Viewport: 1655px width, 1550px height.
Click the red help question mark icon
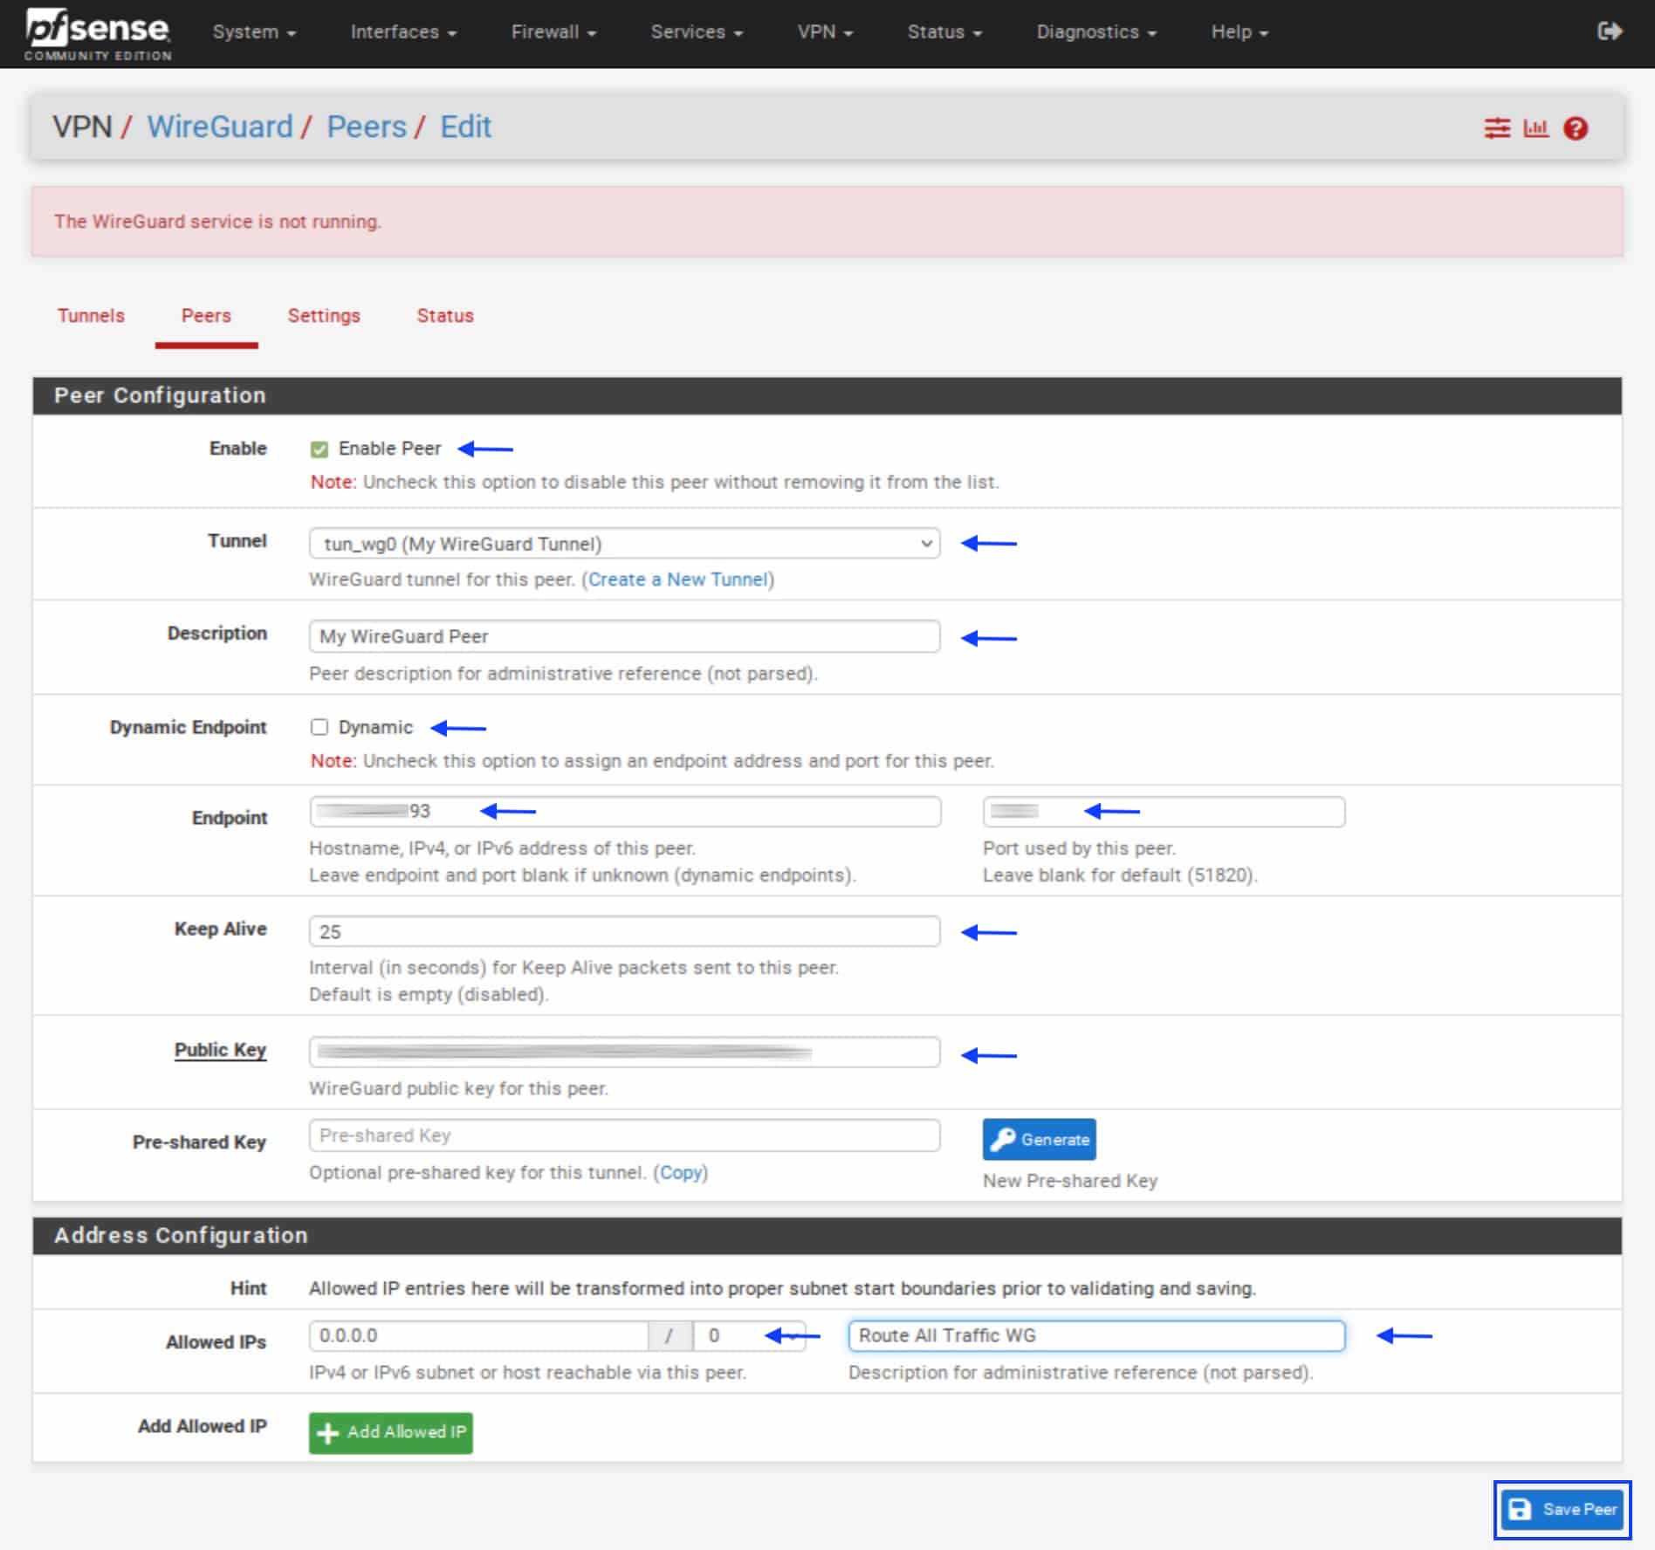point(1576,128)
